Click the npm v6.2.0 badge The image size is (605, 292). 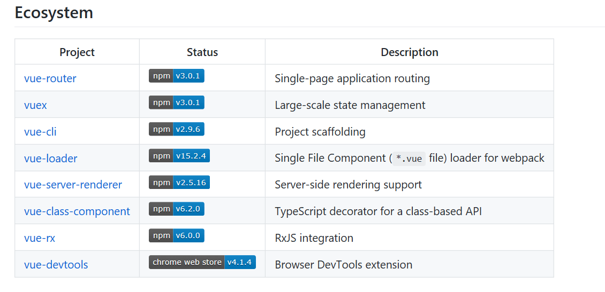[177, 209]
